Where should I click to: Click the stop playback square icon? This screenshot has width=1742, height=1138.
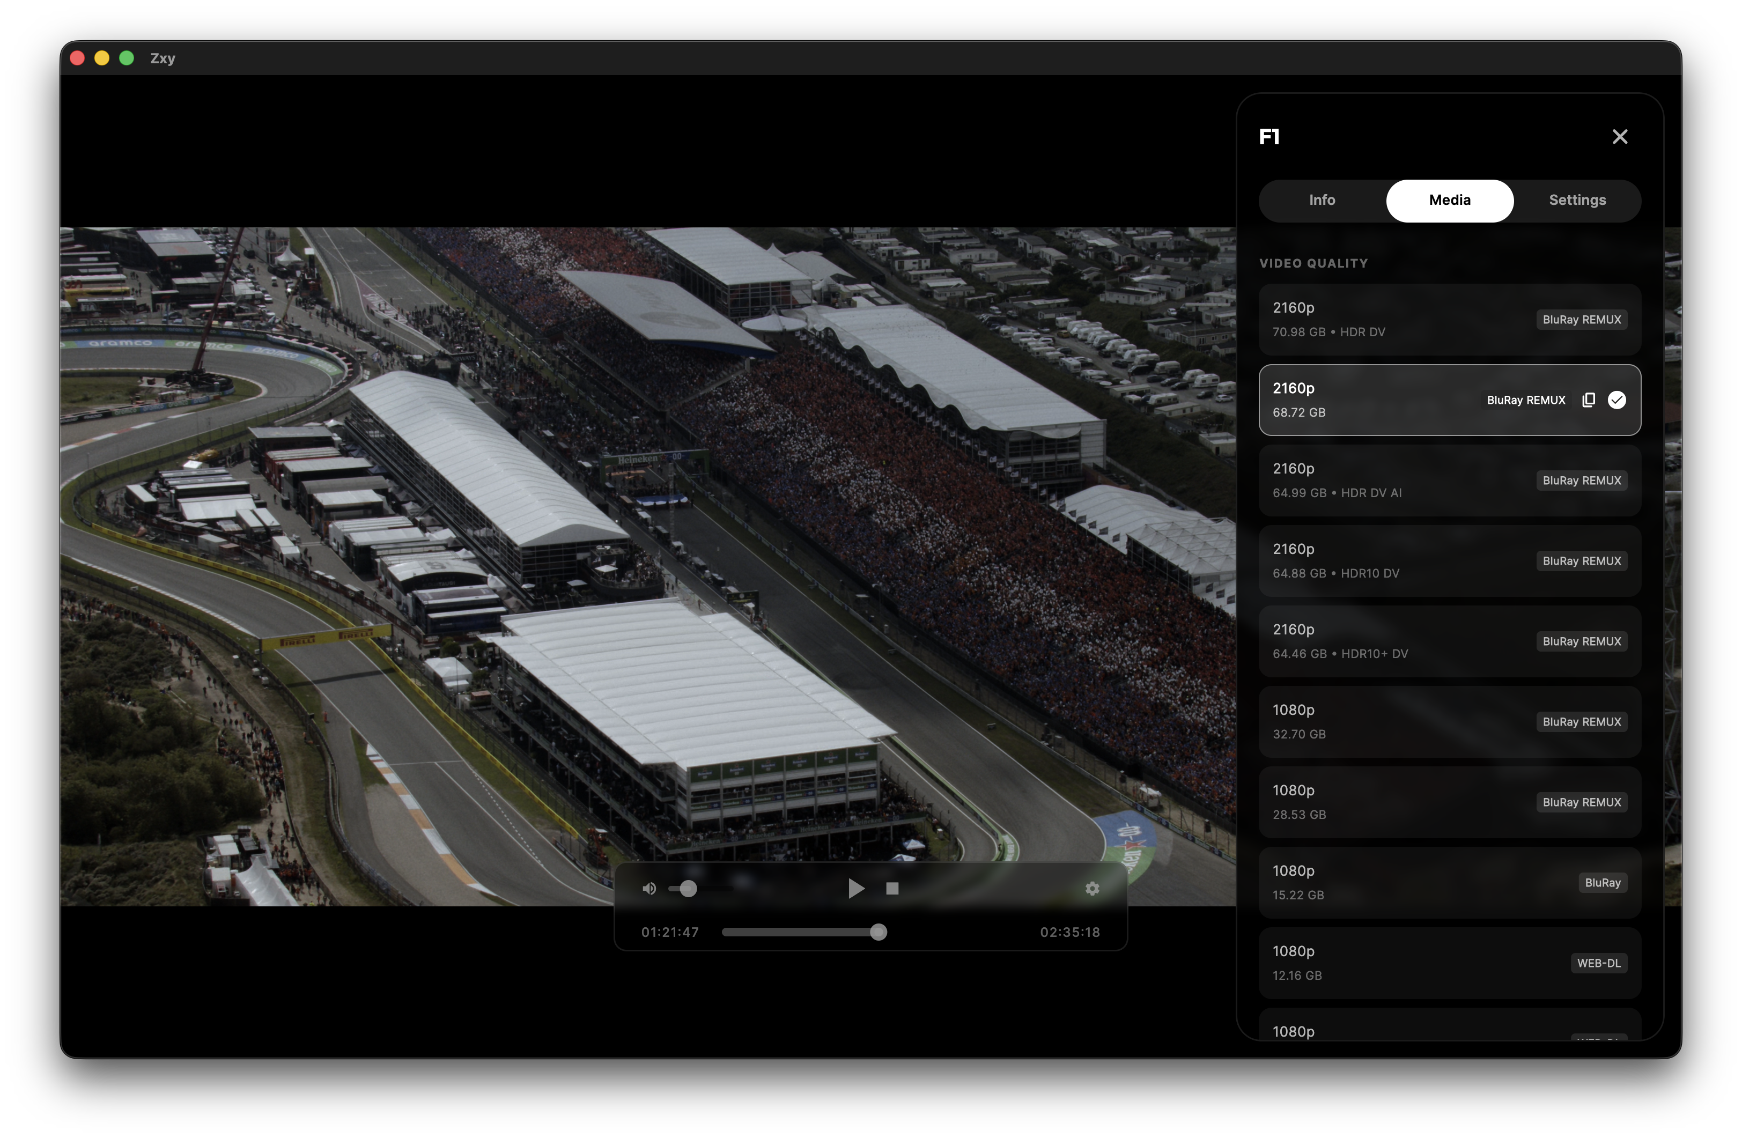pyautogui.click(x=891, y=889)
